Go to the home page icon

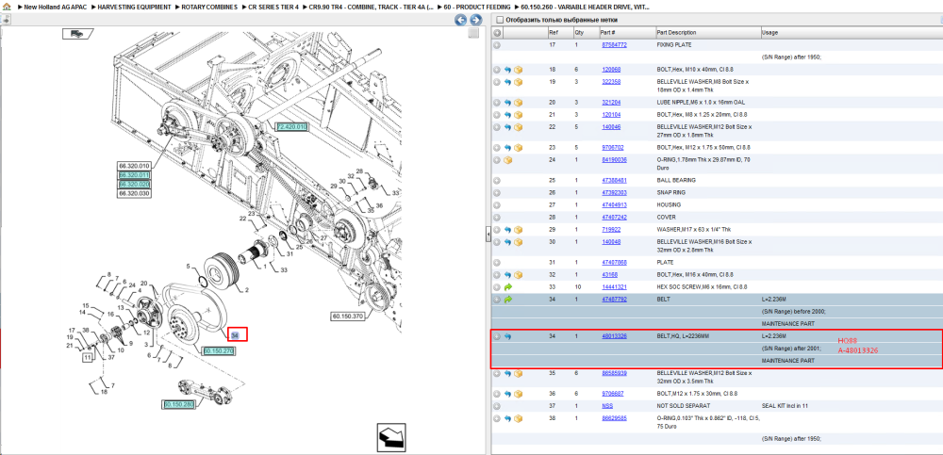(x=7, y=7)
